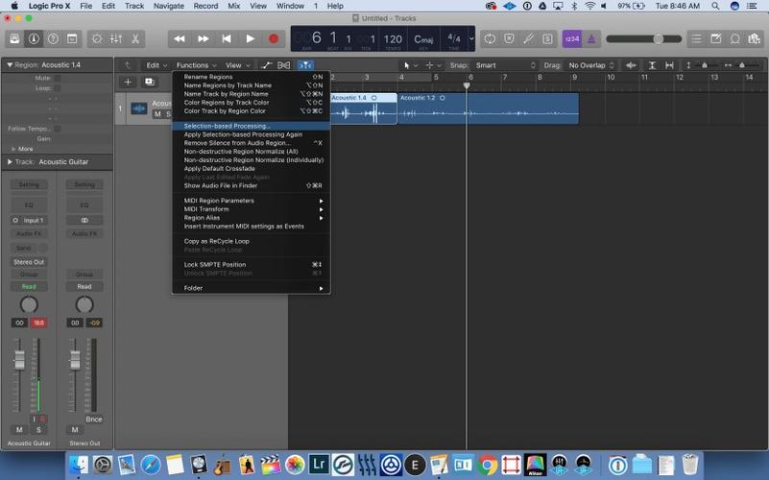Toggle Horizontal Auto Zoom button
This screenshot has height=480, width=769.
pos(669,65)
